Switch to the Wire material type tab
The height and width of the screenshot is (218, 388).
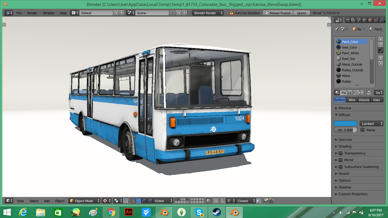[x=352, y=100]
